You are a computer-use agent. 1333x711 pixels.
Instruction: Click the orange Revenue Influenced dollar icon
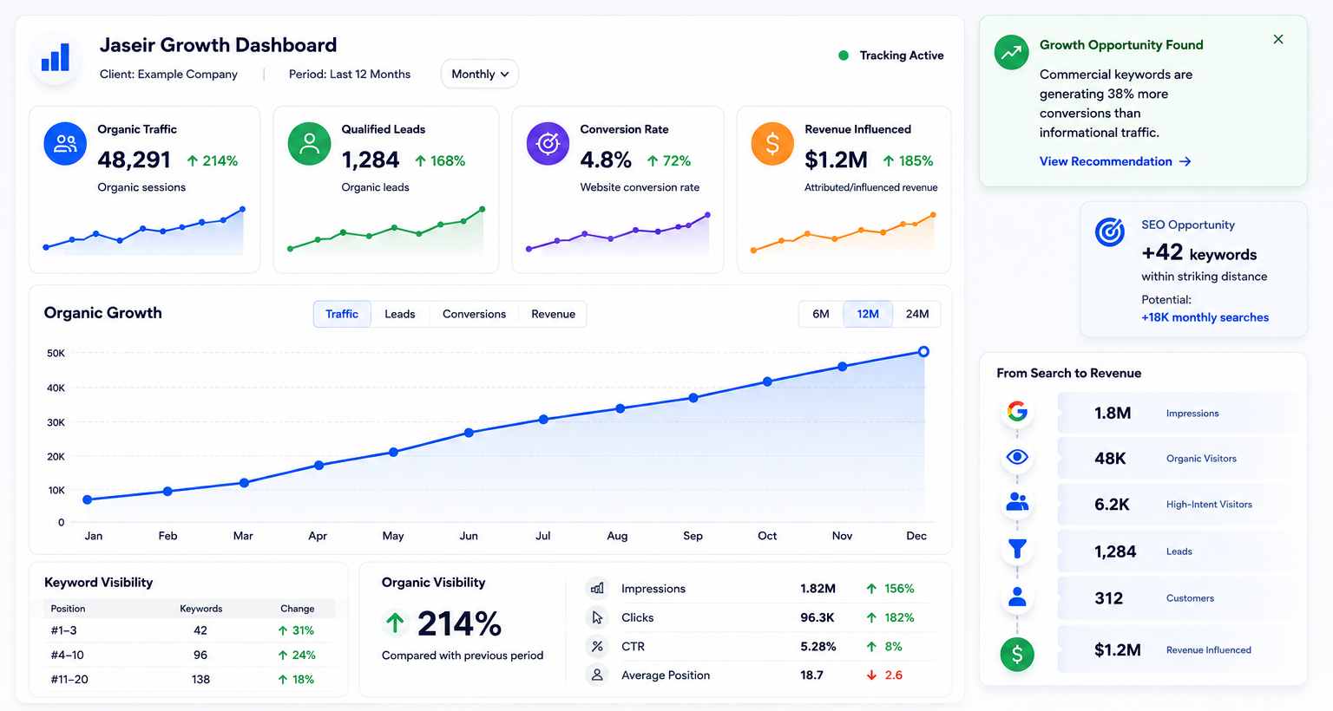772,144
